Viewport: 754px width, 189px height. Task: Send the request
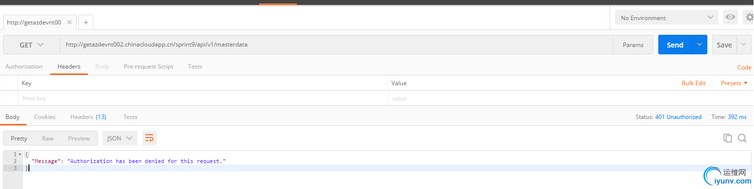pos(675,45)
